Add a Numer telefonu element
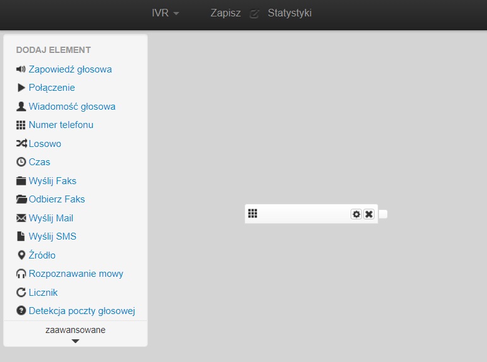 click(x=61, y=125)
